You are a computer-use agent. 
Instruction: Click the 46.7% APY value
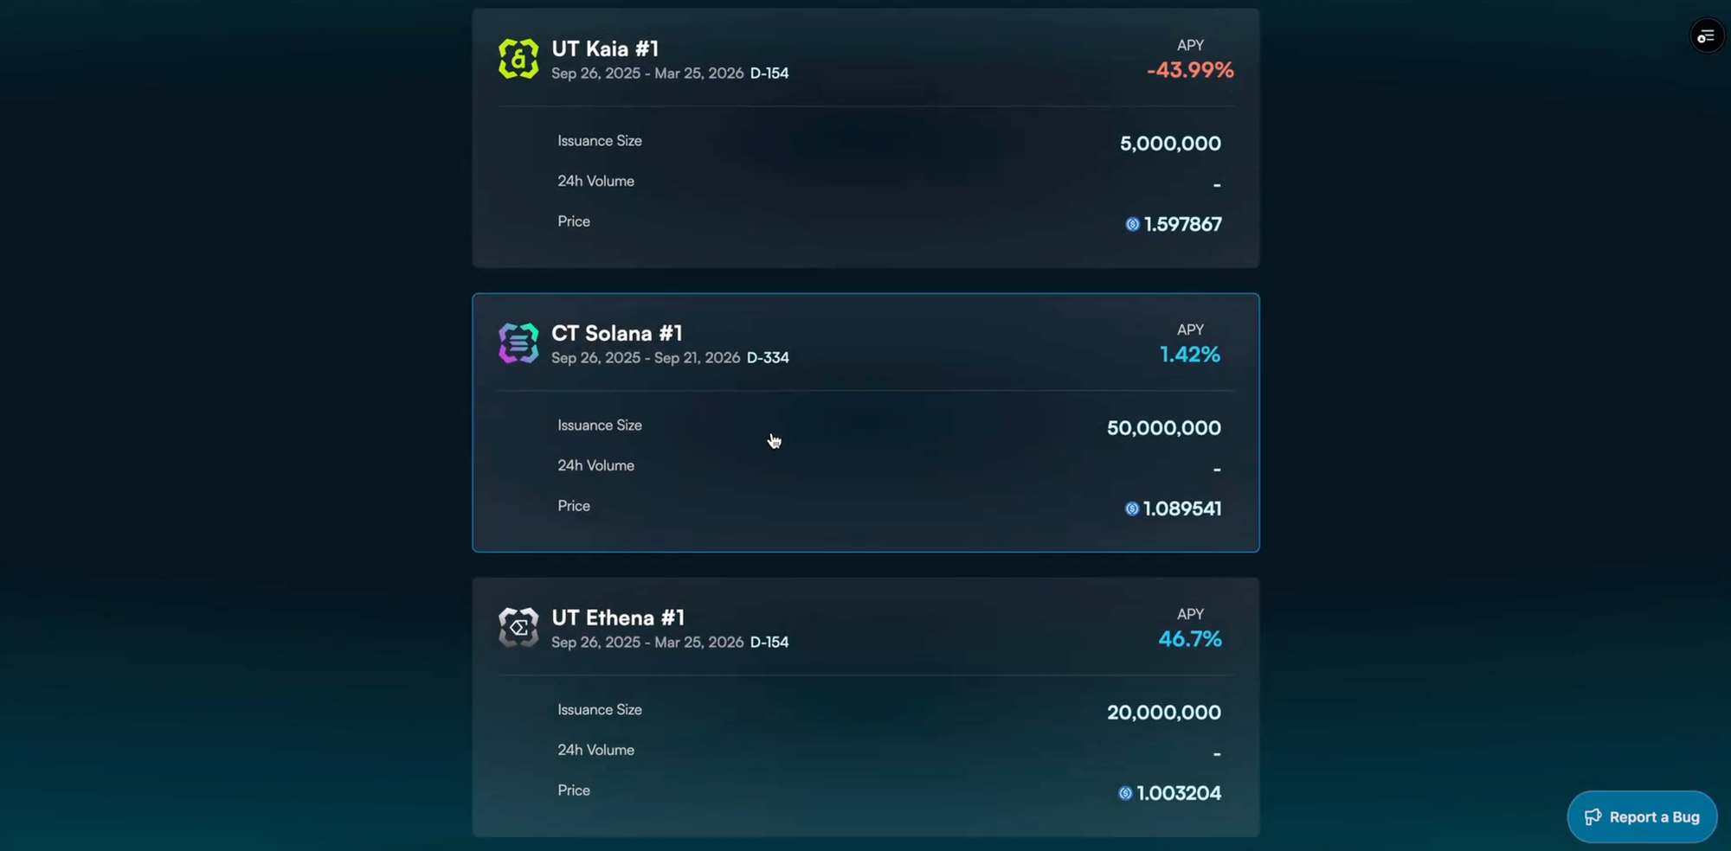point(1190,639)
